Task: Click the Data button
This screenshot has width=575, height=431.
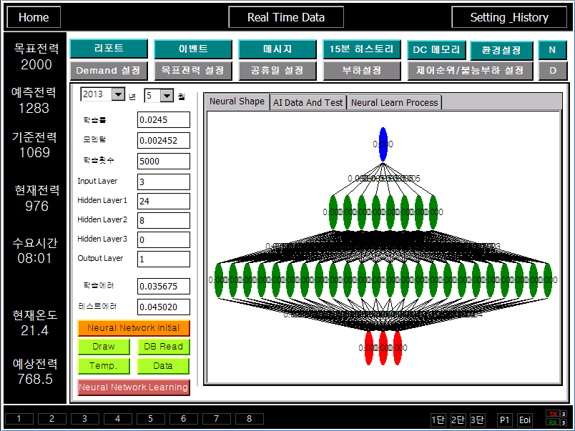Action: tap(164, 366)
